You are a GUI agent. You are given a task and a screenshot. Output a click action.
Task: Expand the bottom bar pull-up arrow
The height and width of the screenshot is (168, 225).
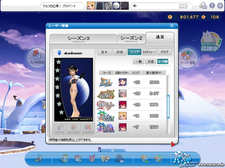(112, 151)
